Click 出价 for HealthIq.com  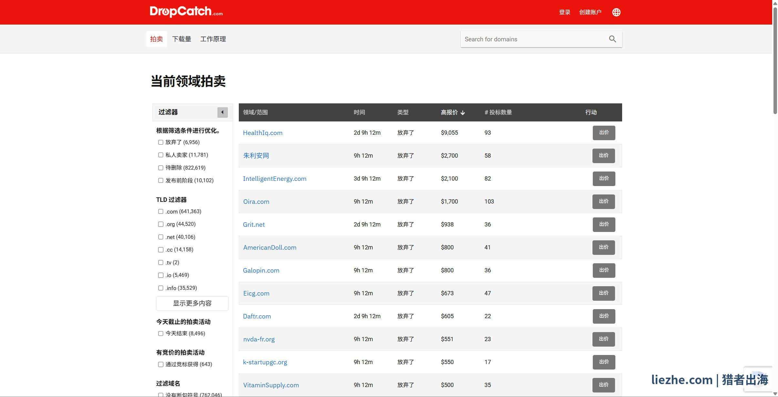[x=604, y=133]
